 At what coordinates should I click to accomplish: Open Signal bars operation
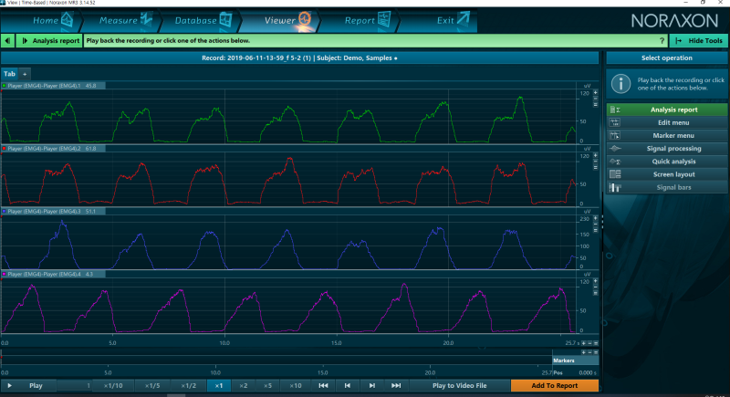tap(667, 188)
